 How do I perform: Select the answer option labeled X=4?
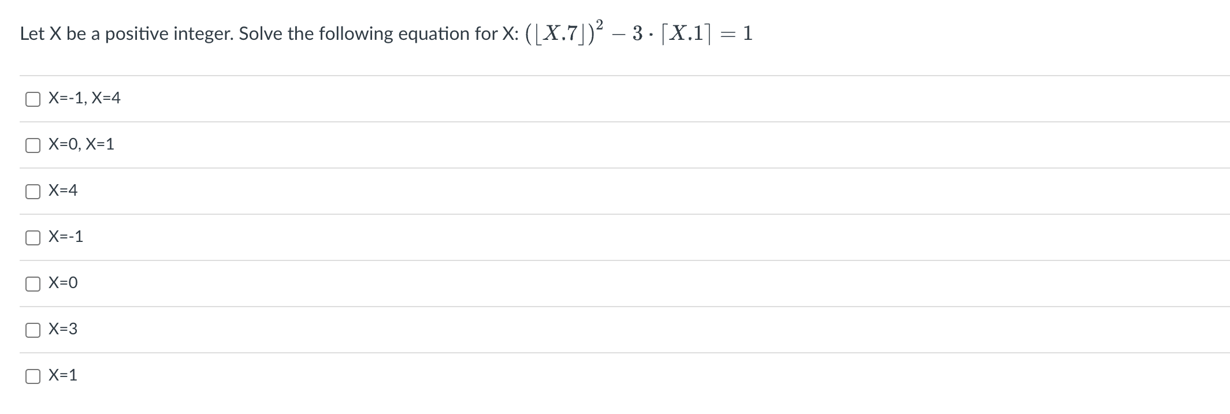pos(64,191)
